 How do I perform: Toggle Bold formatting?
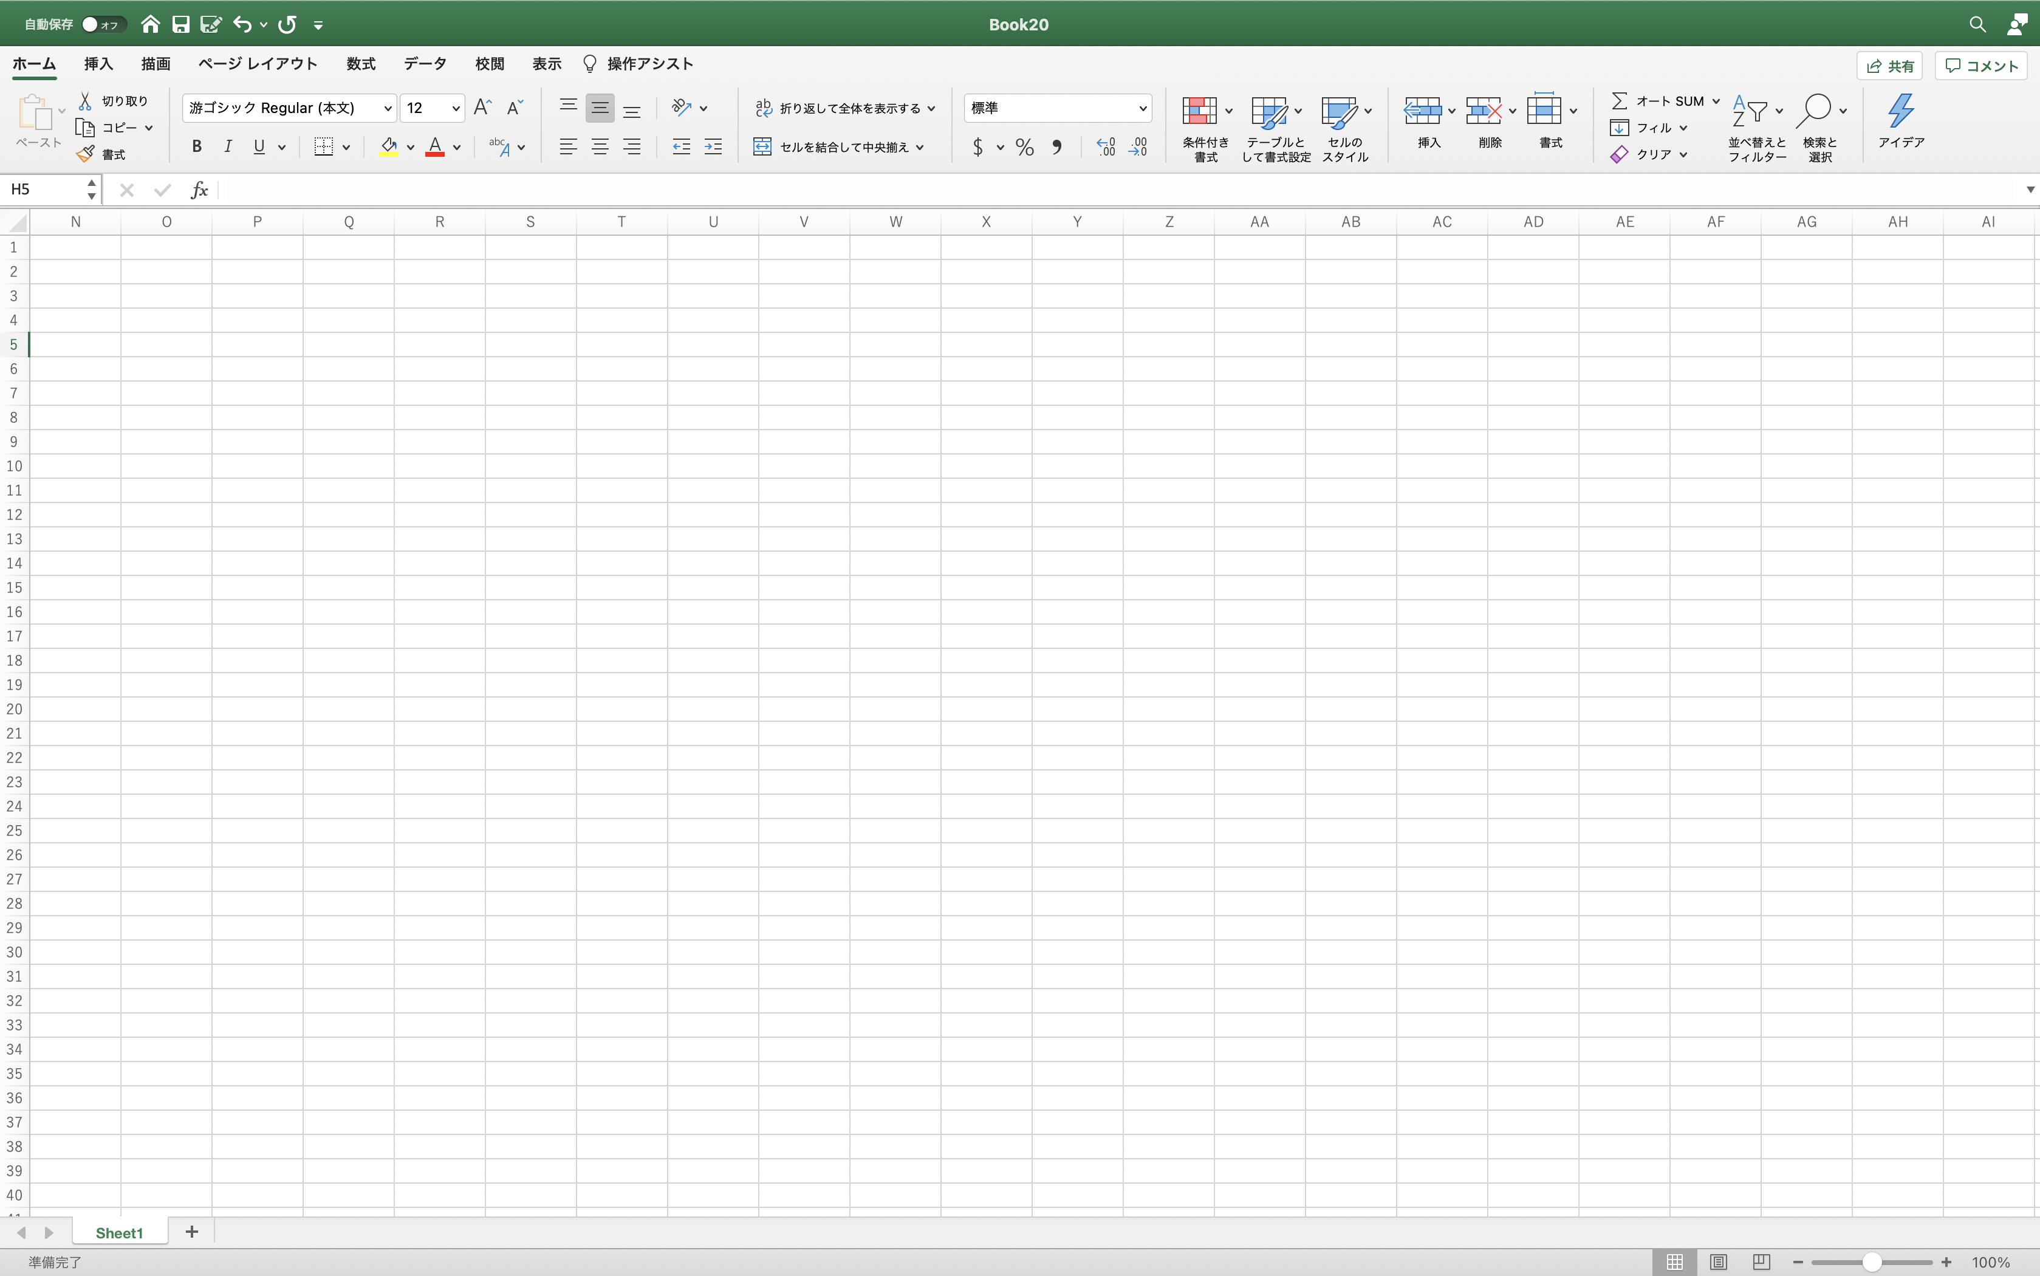point(197,147)
